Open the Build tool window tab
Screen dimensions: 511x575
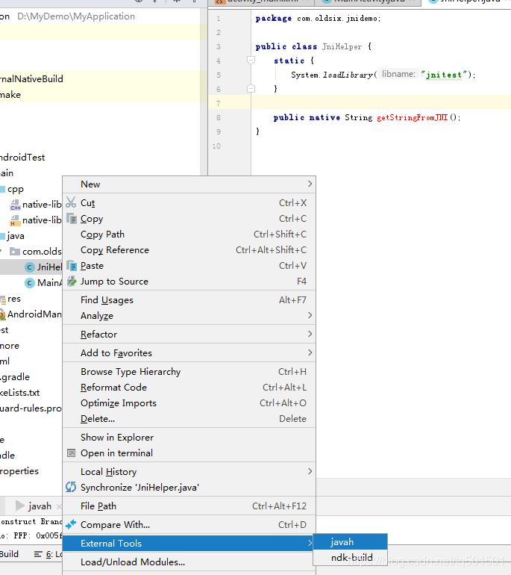(x=9, y=554)
